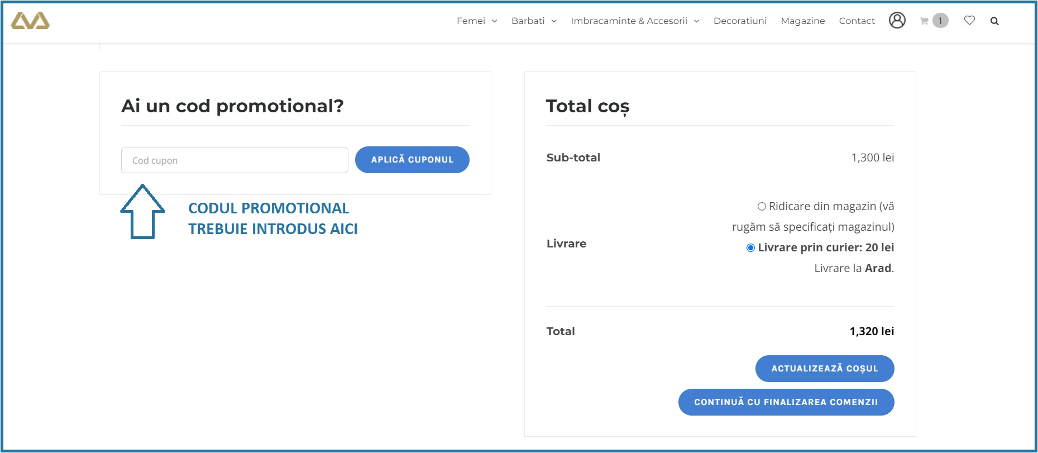Click the 1,320 lei total value
1038x453 pixels.
[x=872, y=331]
